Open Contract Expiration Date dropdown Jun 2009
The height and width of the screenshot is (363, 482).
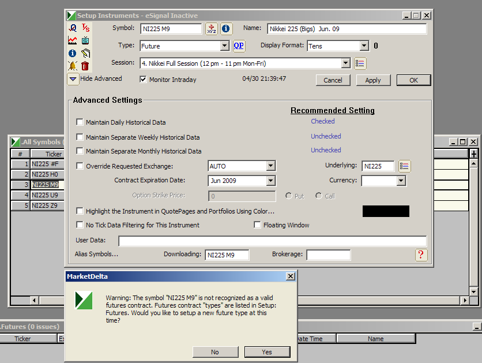click(x=270, y=181)
